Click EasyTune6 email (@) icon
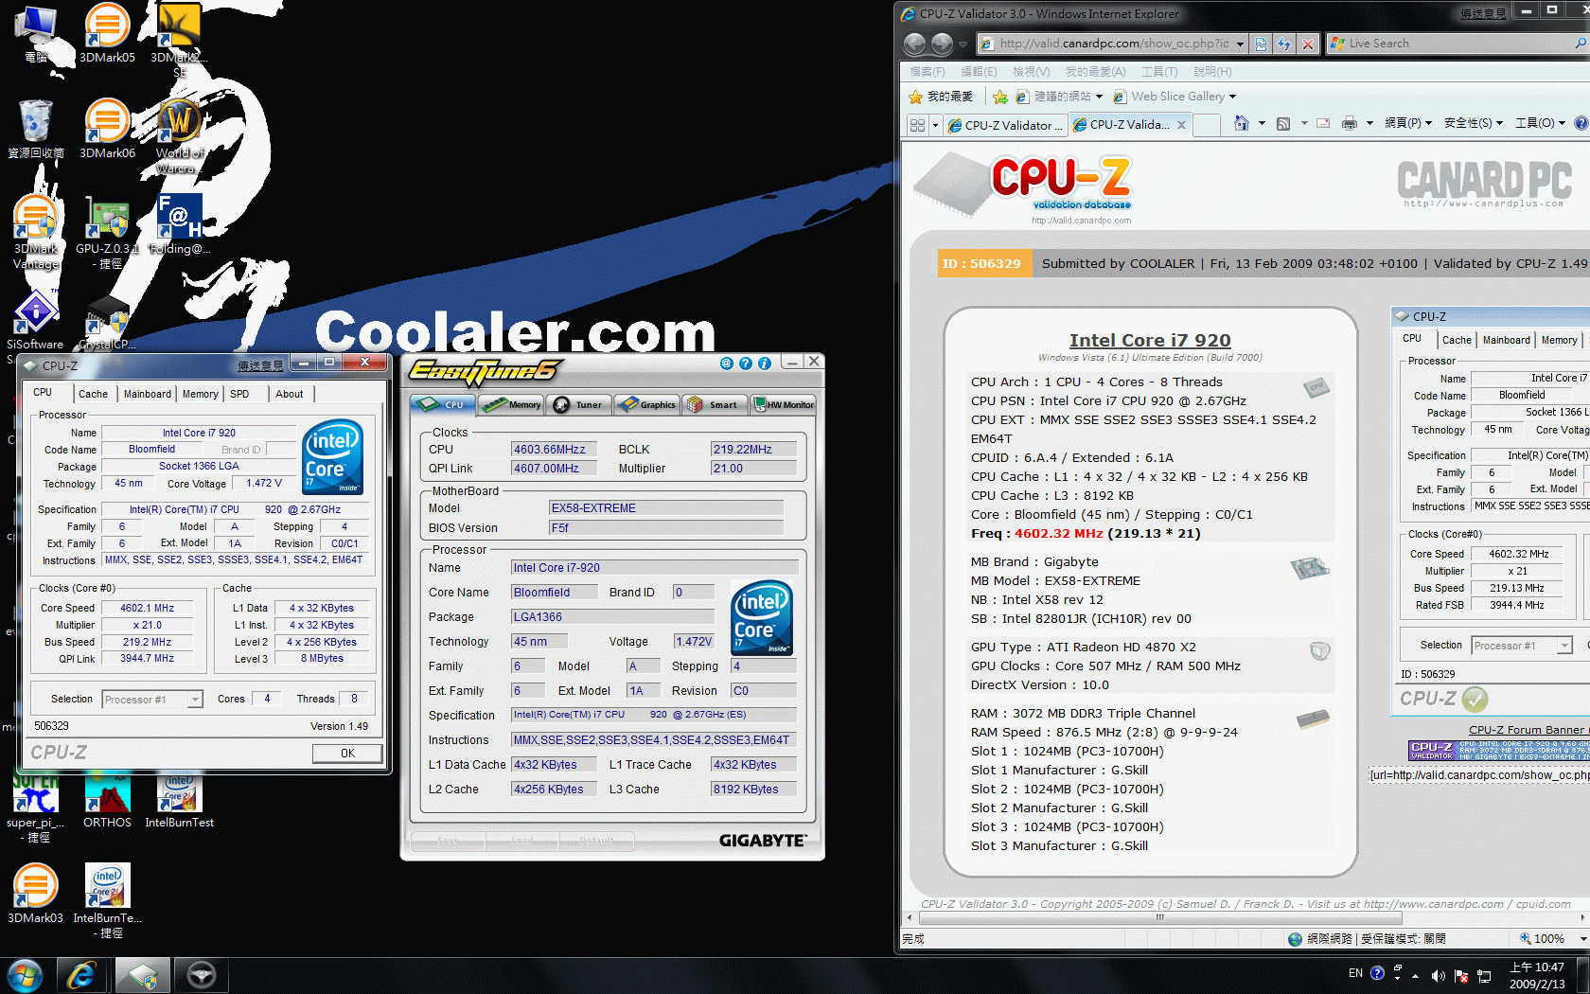Viewport: 1590px width, 994px height. [727, 363]
